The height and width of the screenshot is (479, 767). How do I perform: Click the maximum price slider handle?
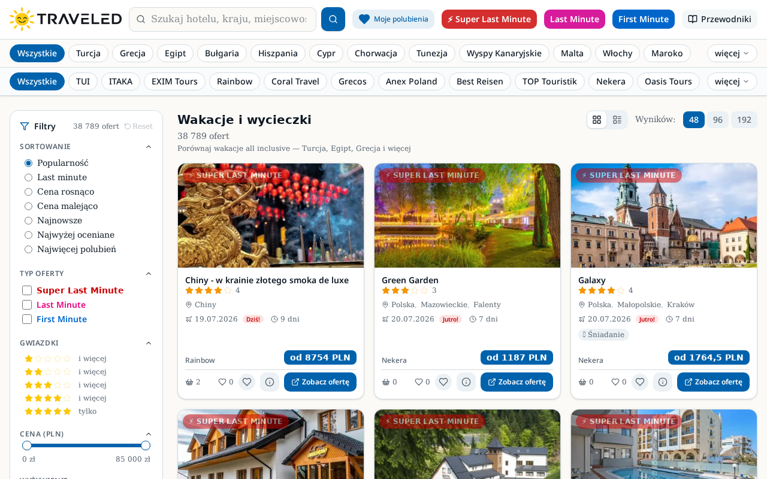[x=146, y=445]
